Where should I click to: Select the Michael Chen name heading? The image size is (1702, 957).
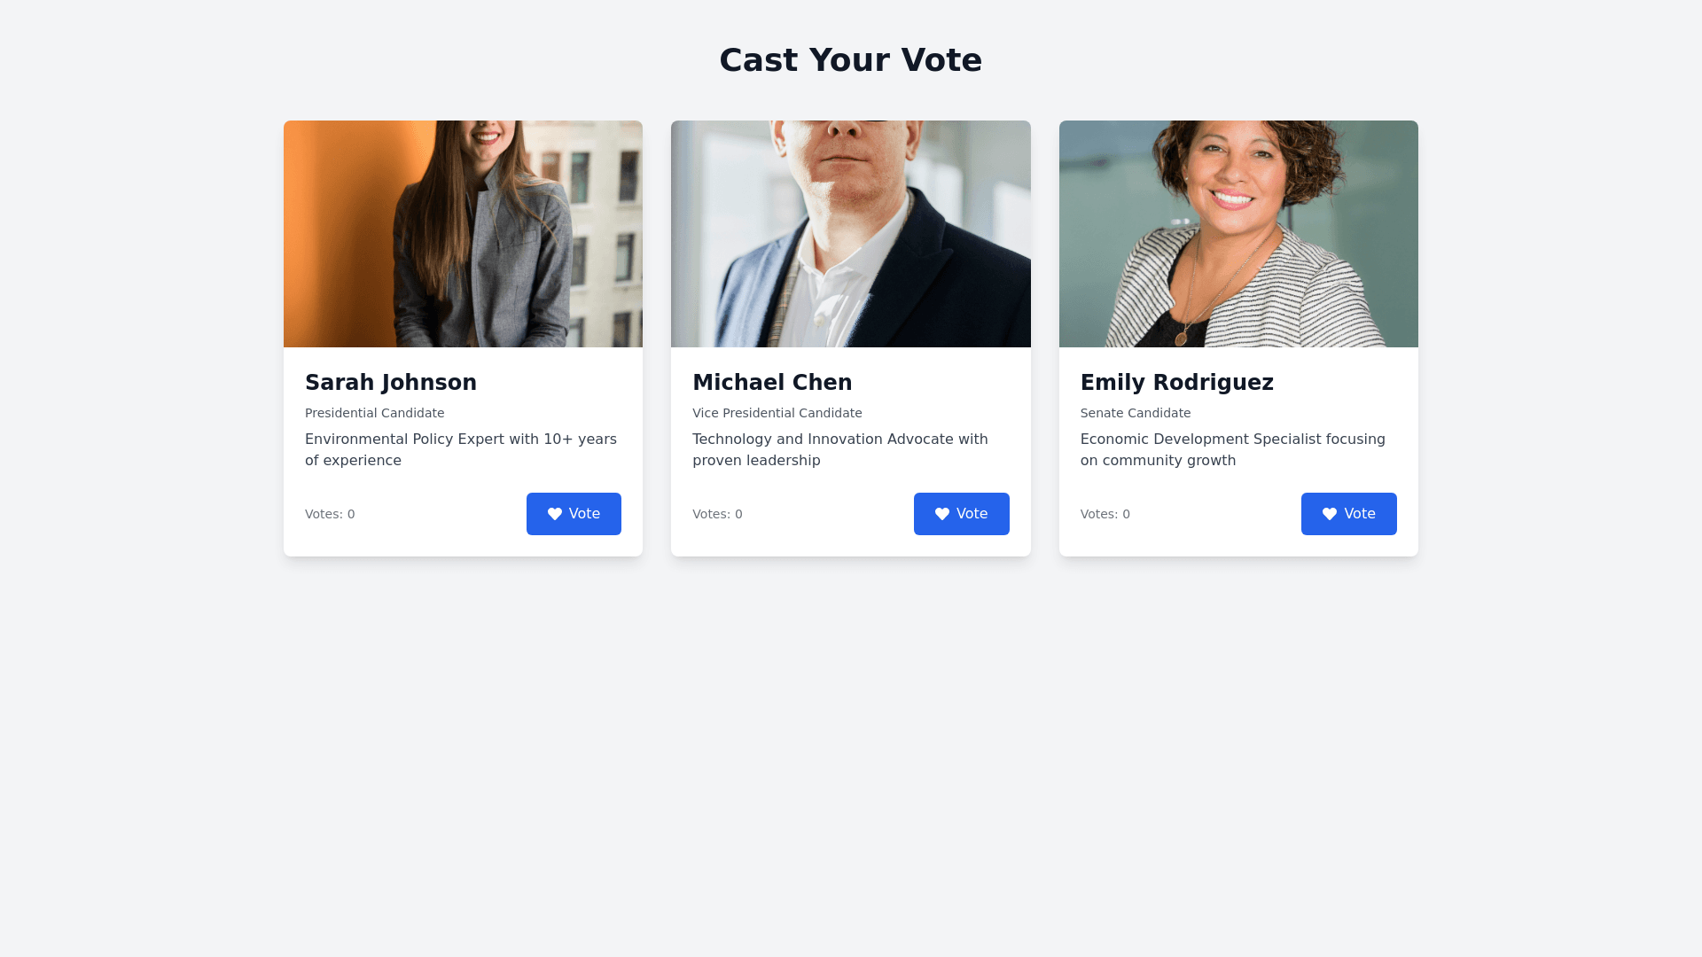pos(772,383)
